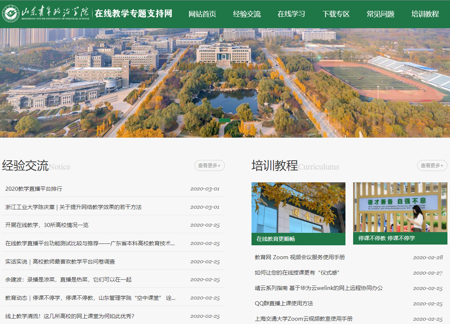Read 开展在线教学，30所高校情况一览
This screenshot has width=450, height=324.
click(x=47, y=225)
